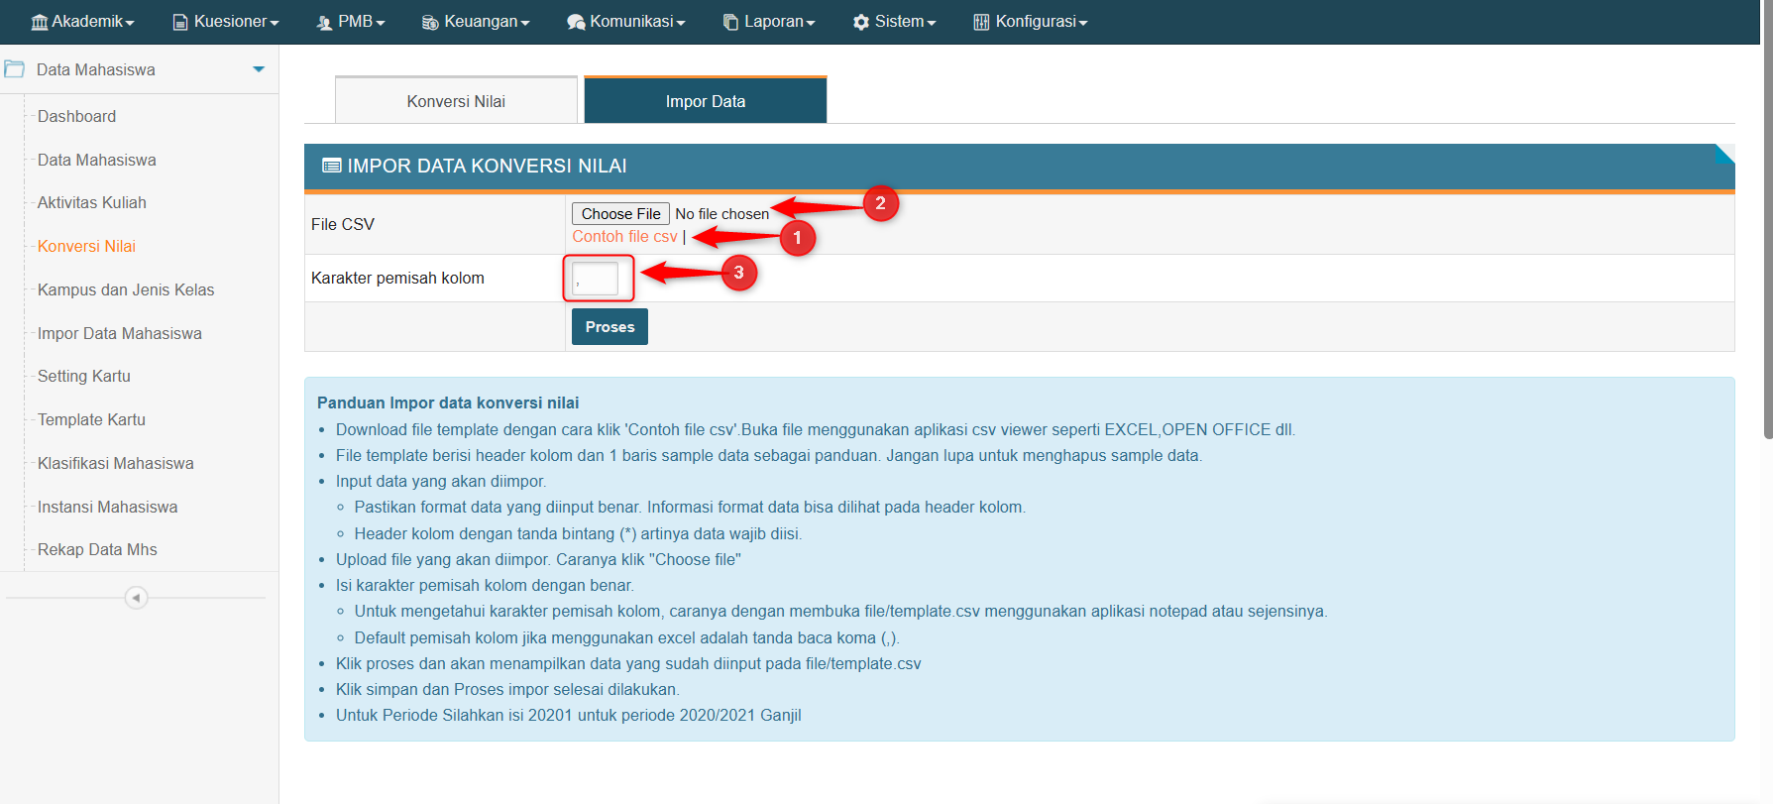Click the Data Mahasiswa folder icon
This screenshot has width=1773, height=804.
tap(15, 69)
